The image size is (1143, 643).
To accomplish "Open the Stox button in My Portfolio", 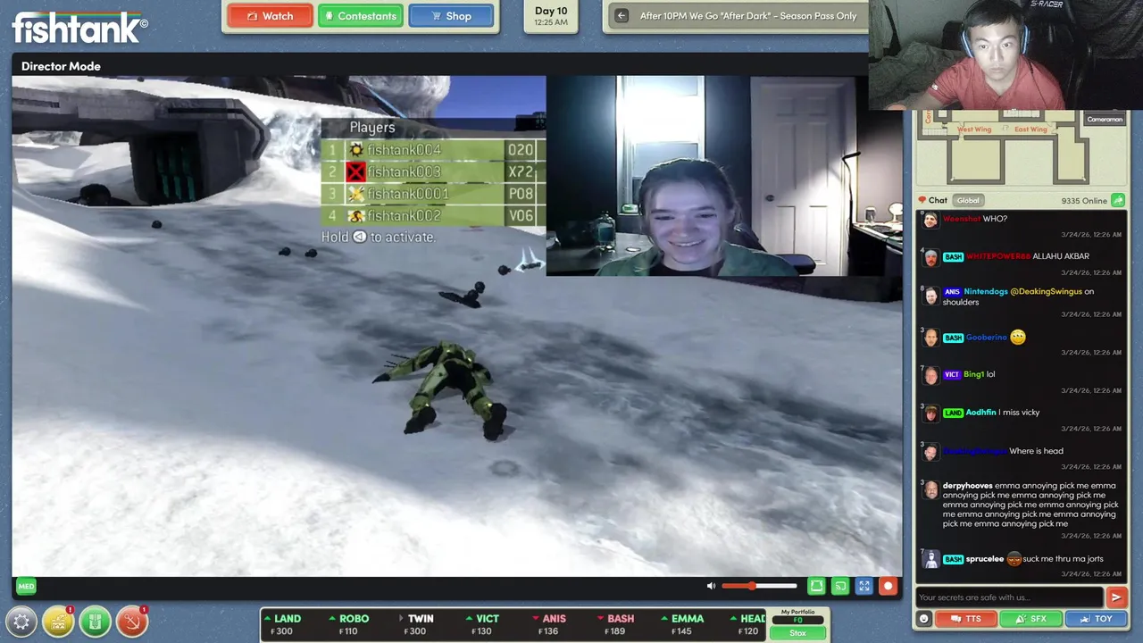I will 797,632.
